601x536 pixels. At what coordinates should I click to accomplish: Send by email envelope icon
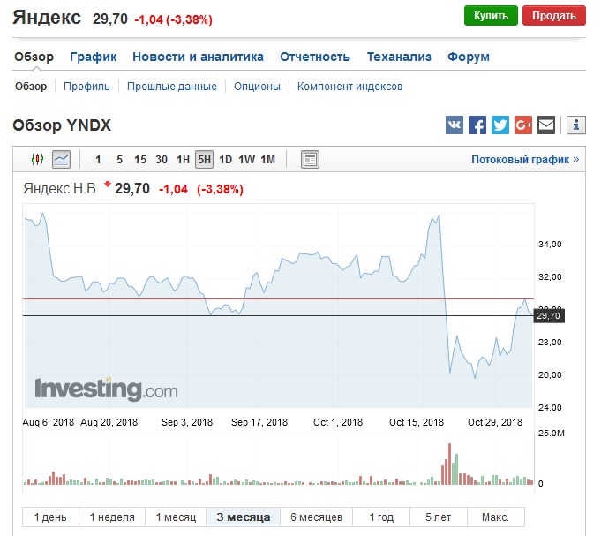546,125
